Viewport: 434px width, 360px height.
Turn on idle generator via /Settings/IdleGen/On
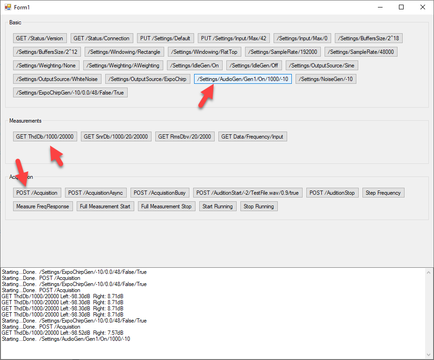point(195,66)
